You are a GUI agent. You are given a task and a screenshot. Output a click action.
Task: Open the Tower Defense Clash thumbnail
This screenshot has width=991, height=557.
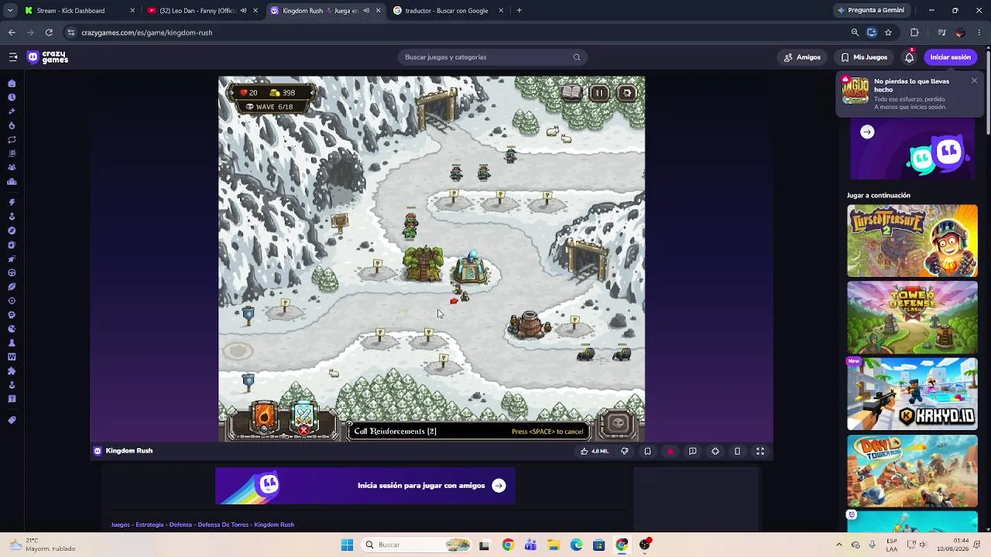912,317
